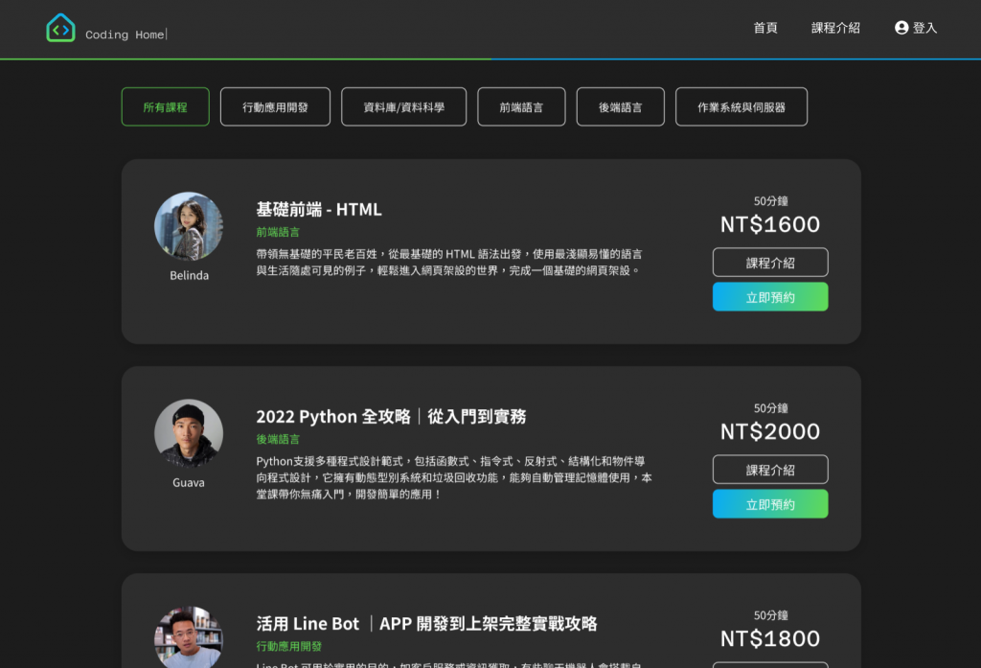Click 課程介紹 button for the HTML course
Image resolution: width=981 pixels, height=668 pixels.
tap(770, 263)
